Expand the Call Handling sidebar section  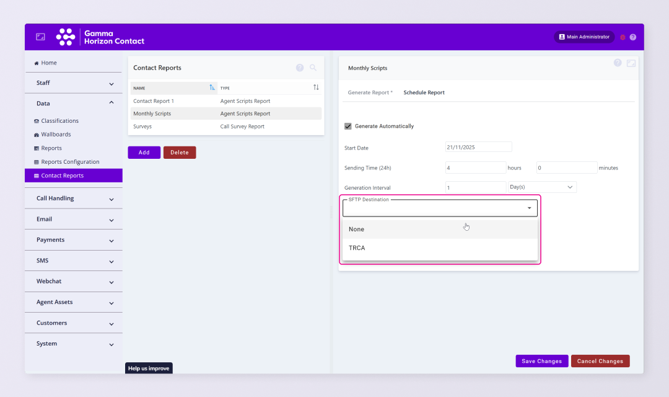click(74, 198)
